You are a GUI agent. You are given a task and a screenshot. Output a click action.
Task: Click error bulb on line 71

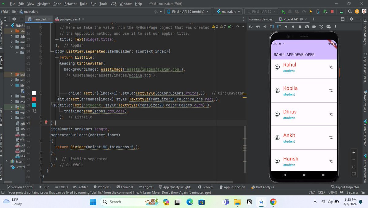46,123
